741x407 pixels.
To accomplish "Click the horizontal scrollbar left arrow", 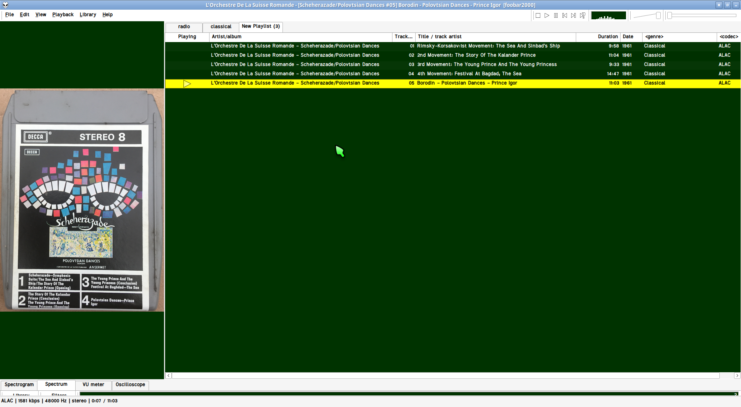I will [169, 376].
